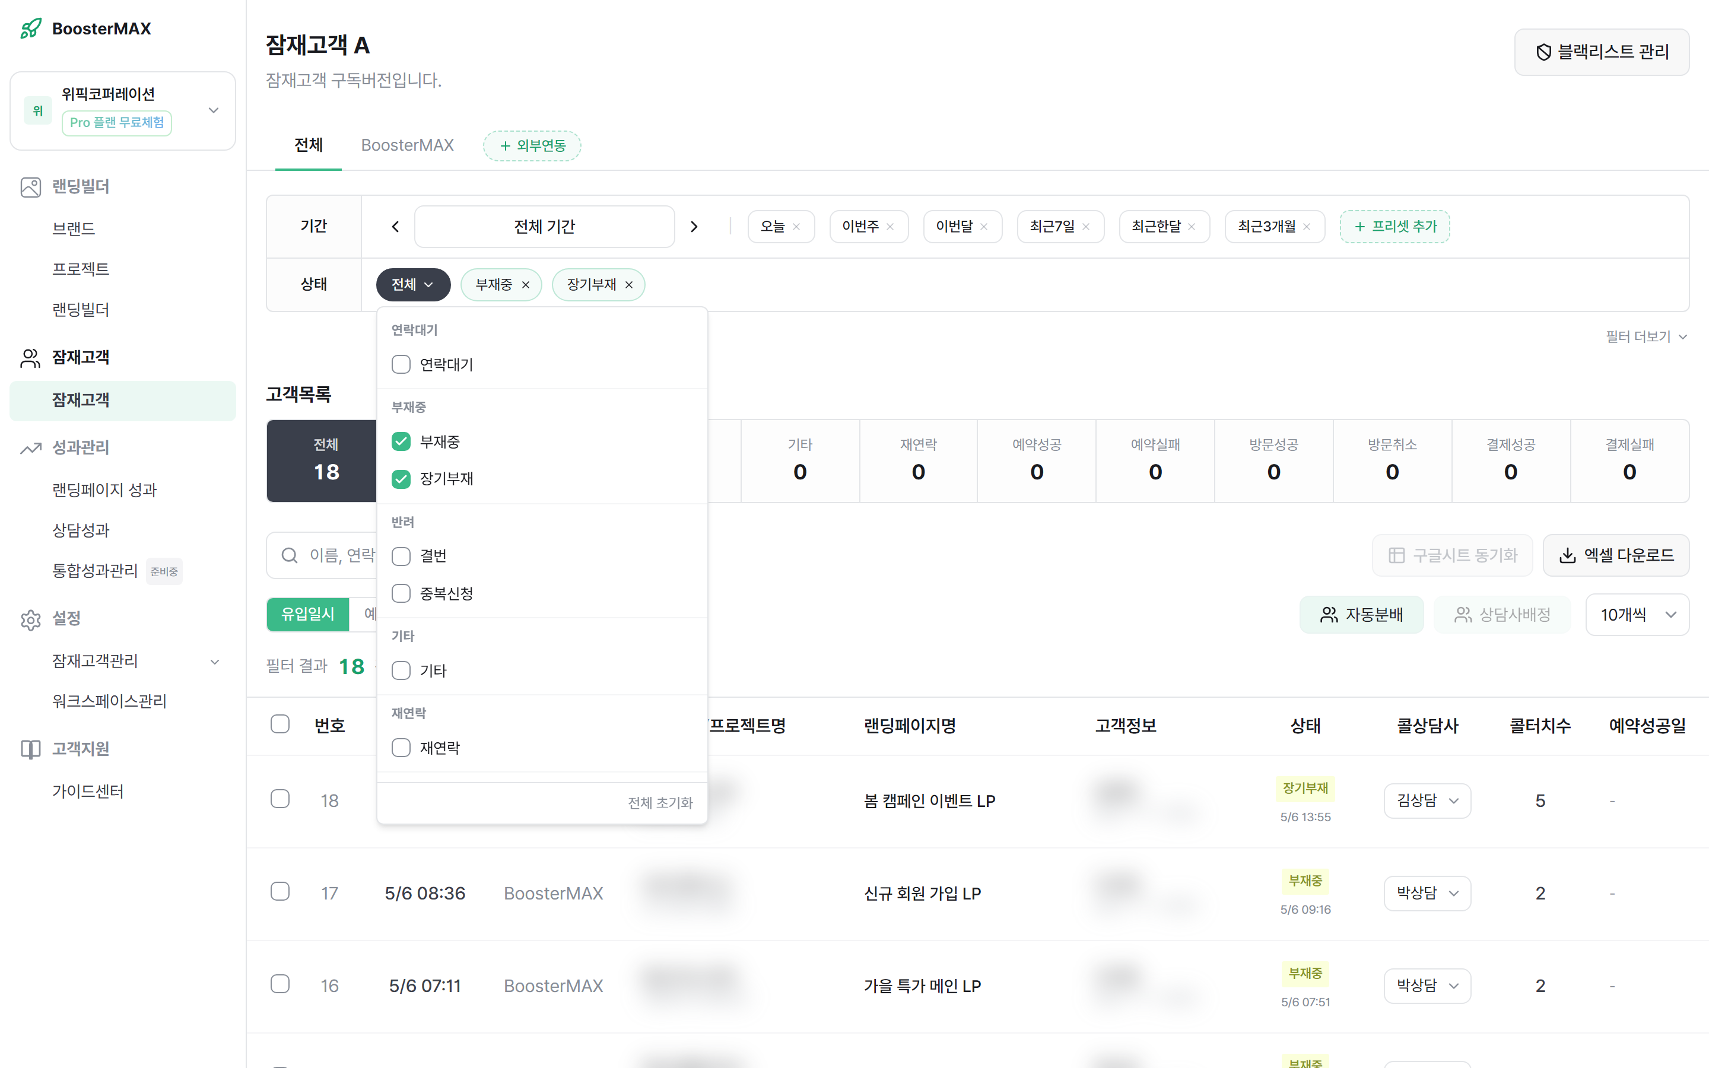Expand 필터 더보기 filters

point(1646,337)
